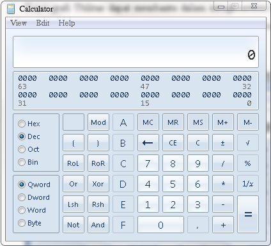Click the number 7 button
Viewport: 271px width, 246px height.
148,163
